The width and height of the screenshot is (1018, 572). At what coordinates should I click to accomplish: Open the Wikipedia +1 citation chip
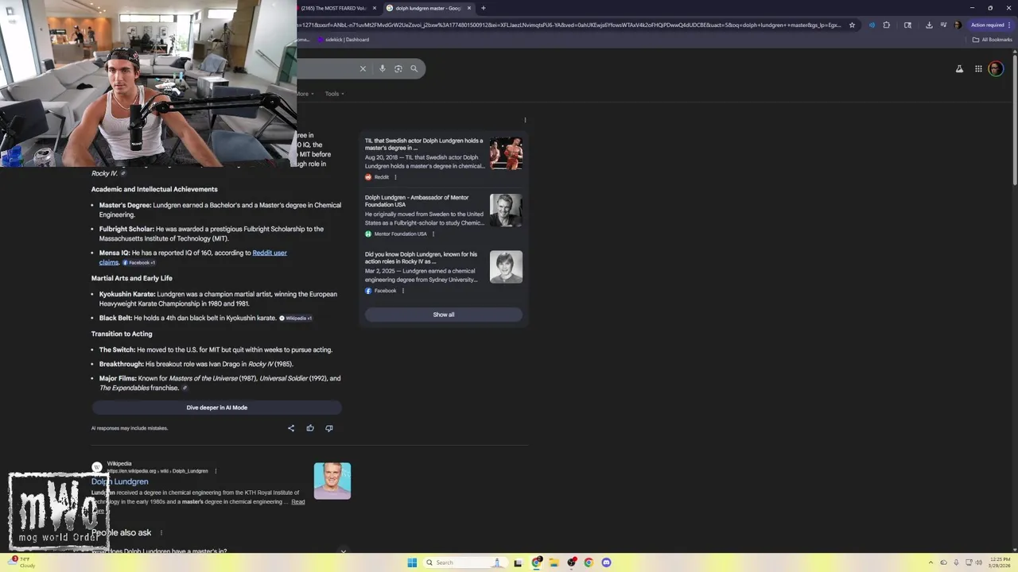click(x=295, y=319)
